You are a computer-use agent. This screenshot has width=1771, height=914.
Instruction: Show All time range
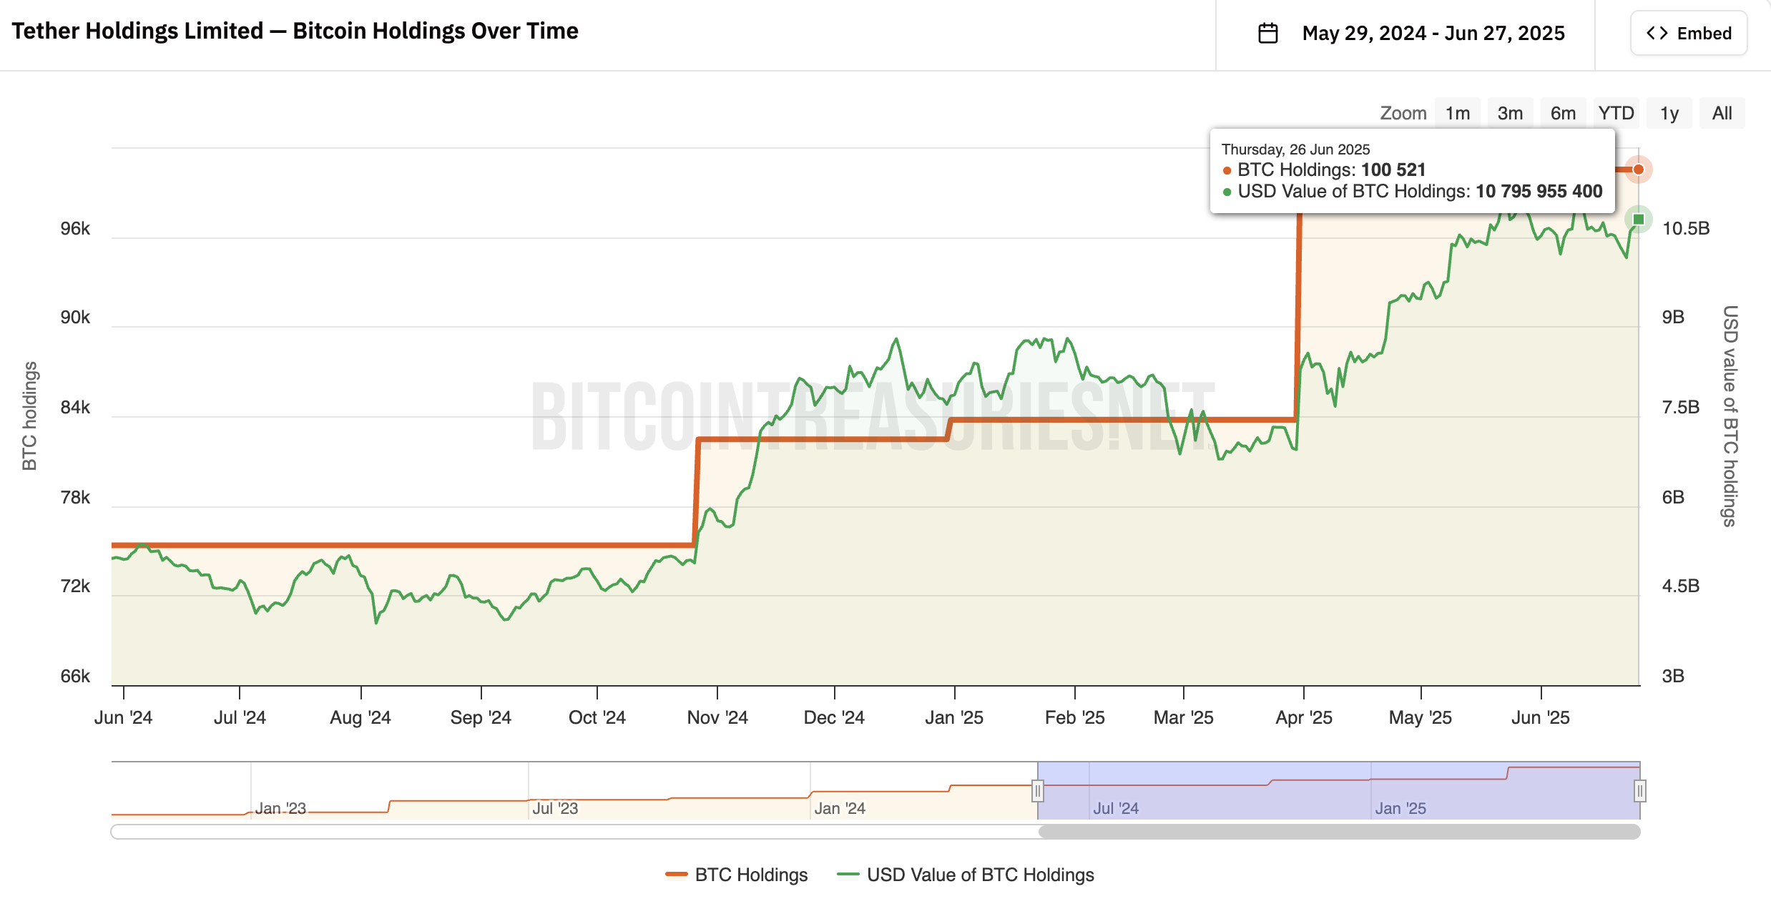tap(1722, 113)
